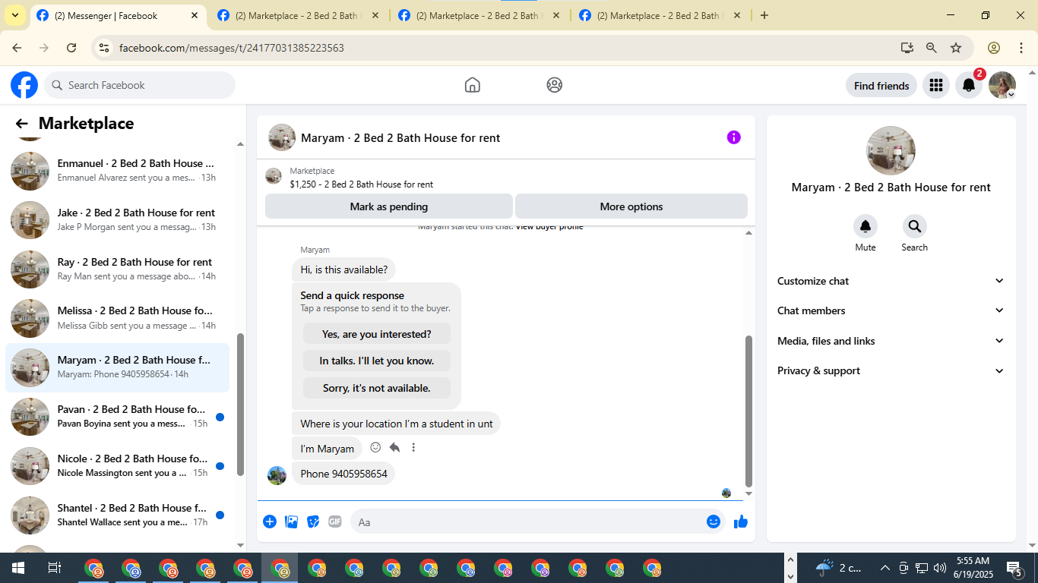
Task: Click the chat area vertical scrollbar
Action: pyautogui.click(x=748, y=411)
